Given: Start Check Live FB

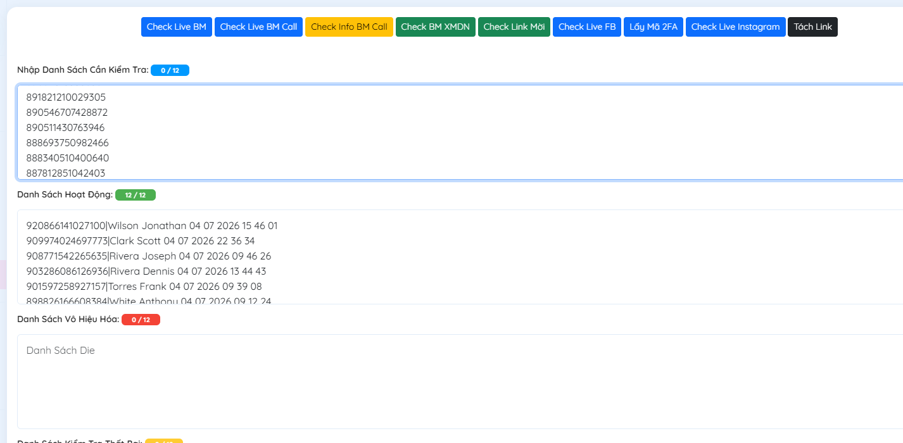Looking at the screenshot, I should [x=586, y=27].
